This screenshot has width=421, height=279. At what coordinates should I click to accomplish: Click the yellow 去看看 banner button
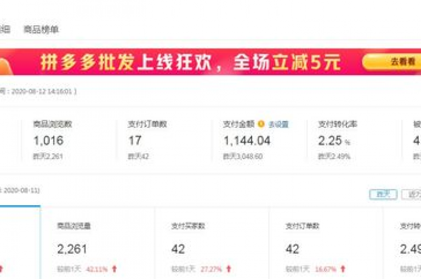(x=392, y=62)
